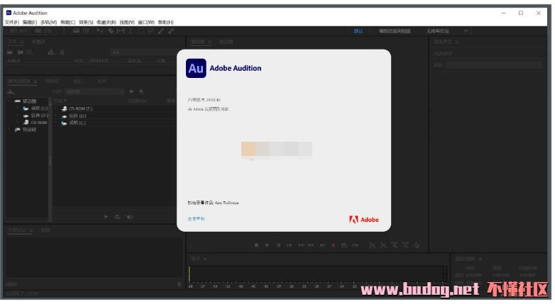Expand the 快捷键 shortcuts tree node

(10, 130)
